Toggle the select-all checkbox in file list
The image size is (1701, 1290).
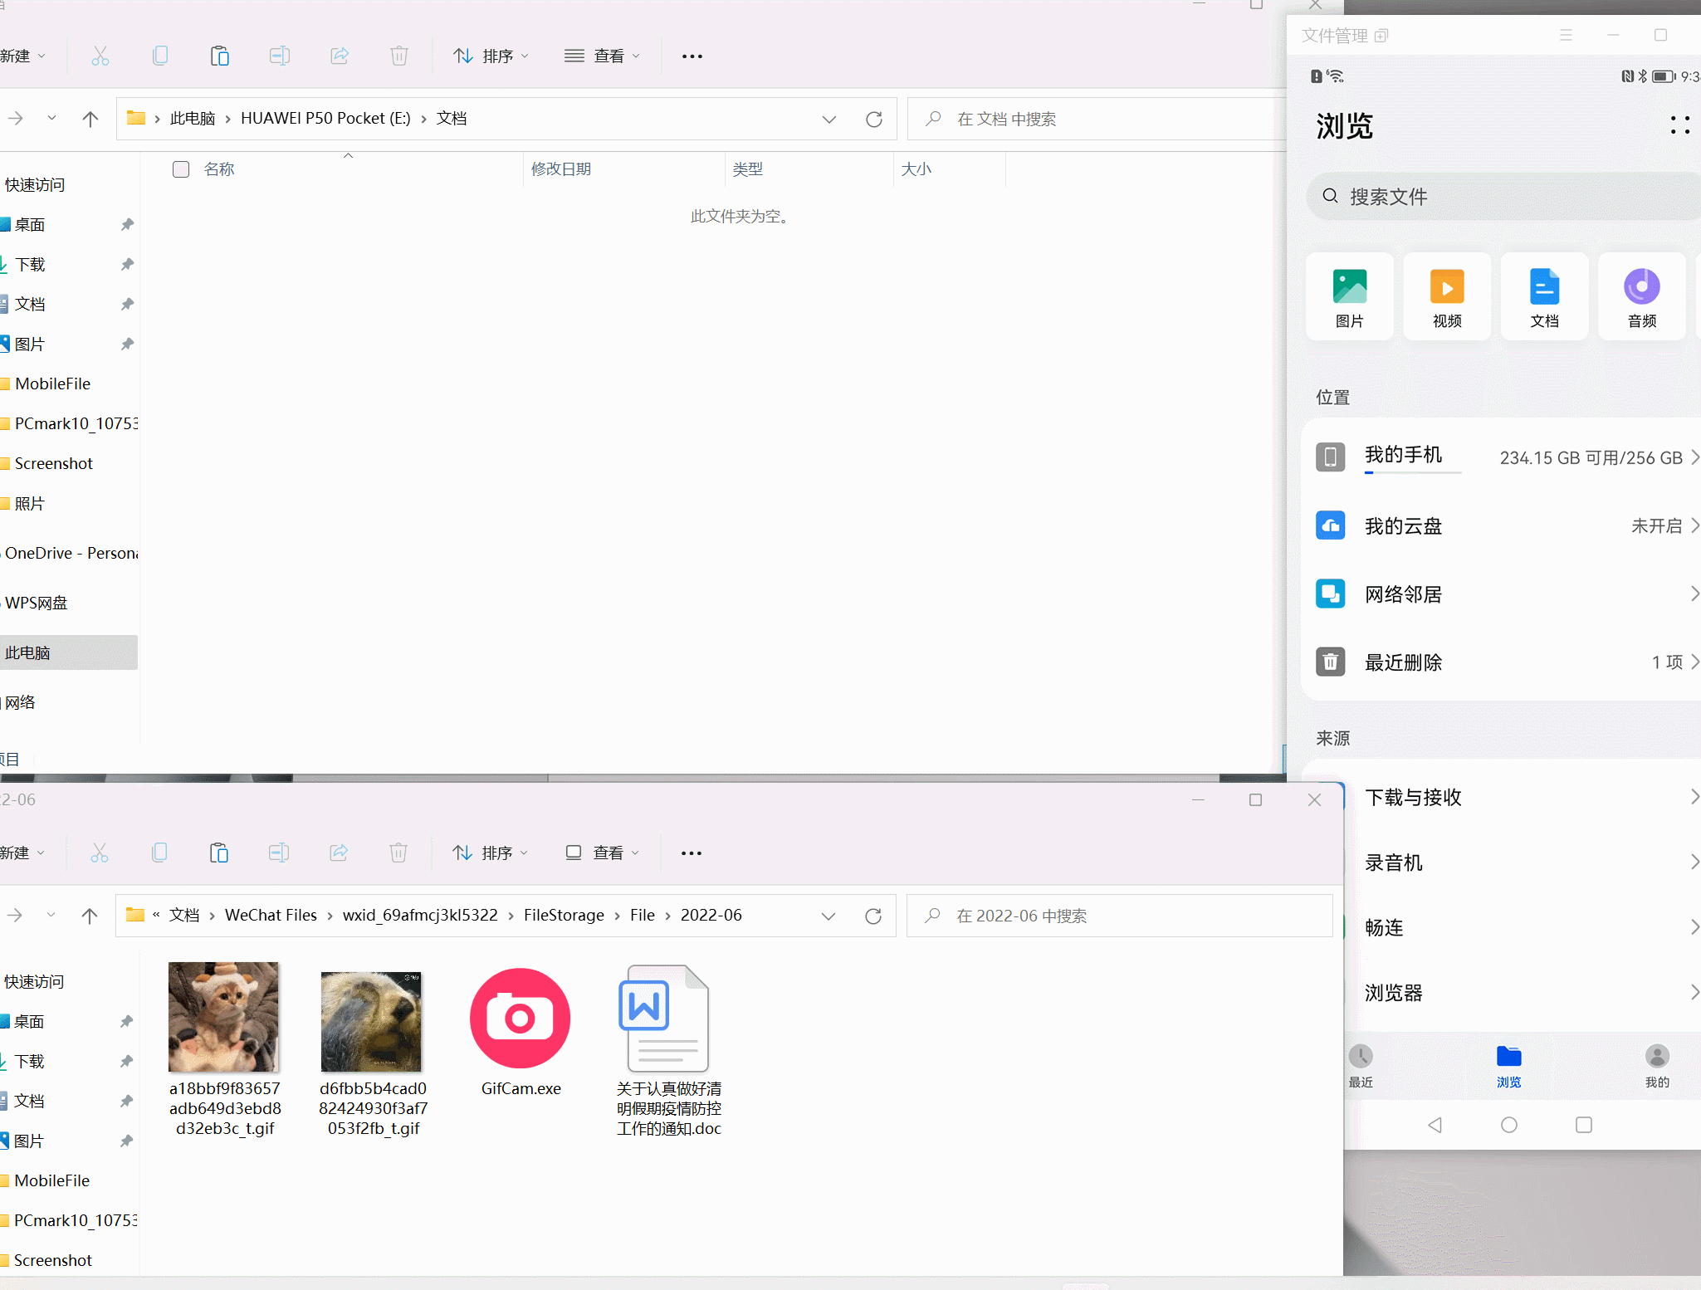click(180, 168)
